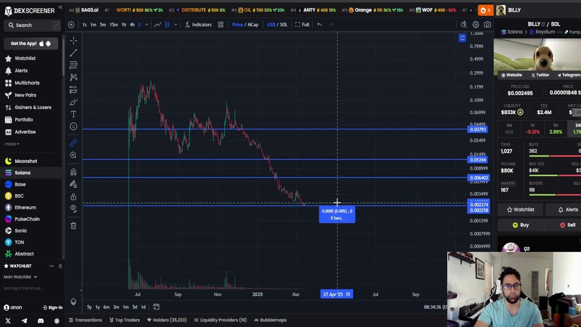Click the Sell button
581x327 pixels.
coord(567,225)
